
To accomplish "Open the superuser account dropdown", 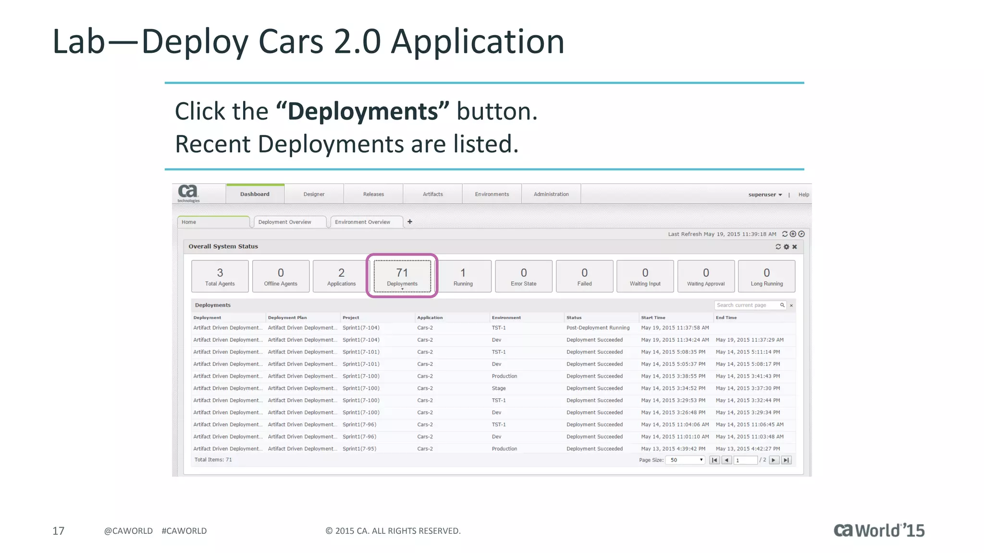I will [765, 194].
